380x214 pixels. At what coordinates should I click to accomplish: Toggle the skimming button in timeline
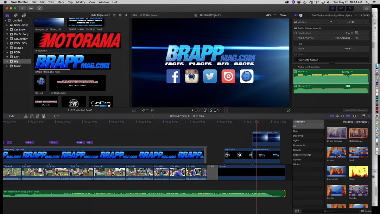(x=332, y=116)
